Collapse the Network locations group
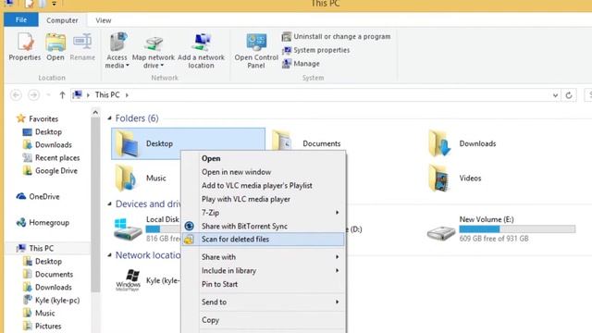 pos(109,255)
